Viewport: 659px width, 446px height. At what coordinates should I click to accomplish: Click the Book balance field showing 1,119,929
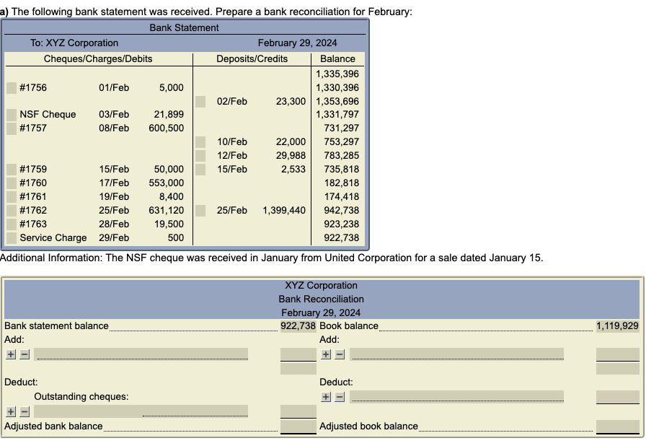tap(618, 326)
